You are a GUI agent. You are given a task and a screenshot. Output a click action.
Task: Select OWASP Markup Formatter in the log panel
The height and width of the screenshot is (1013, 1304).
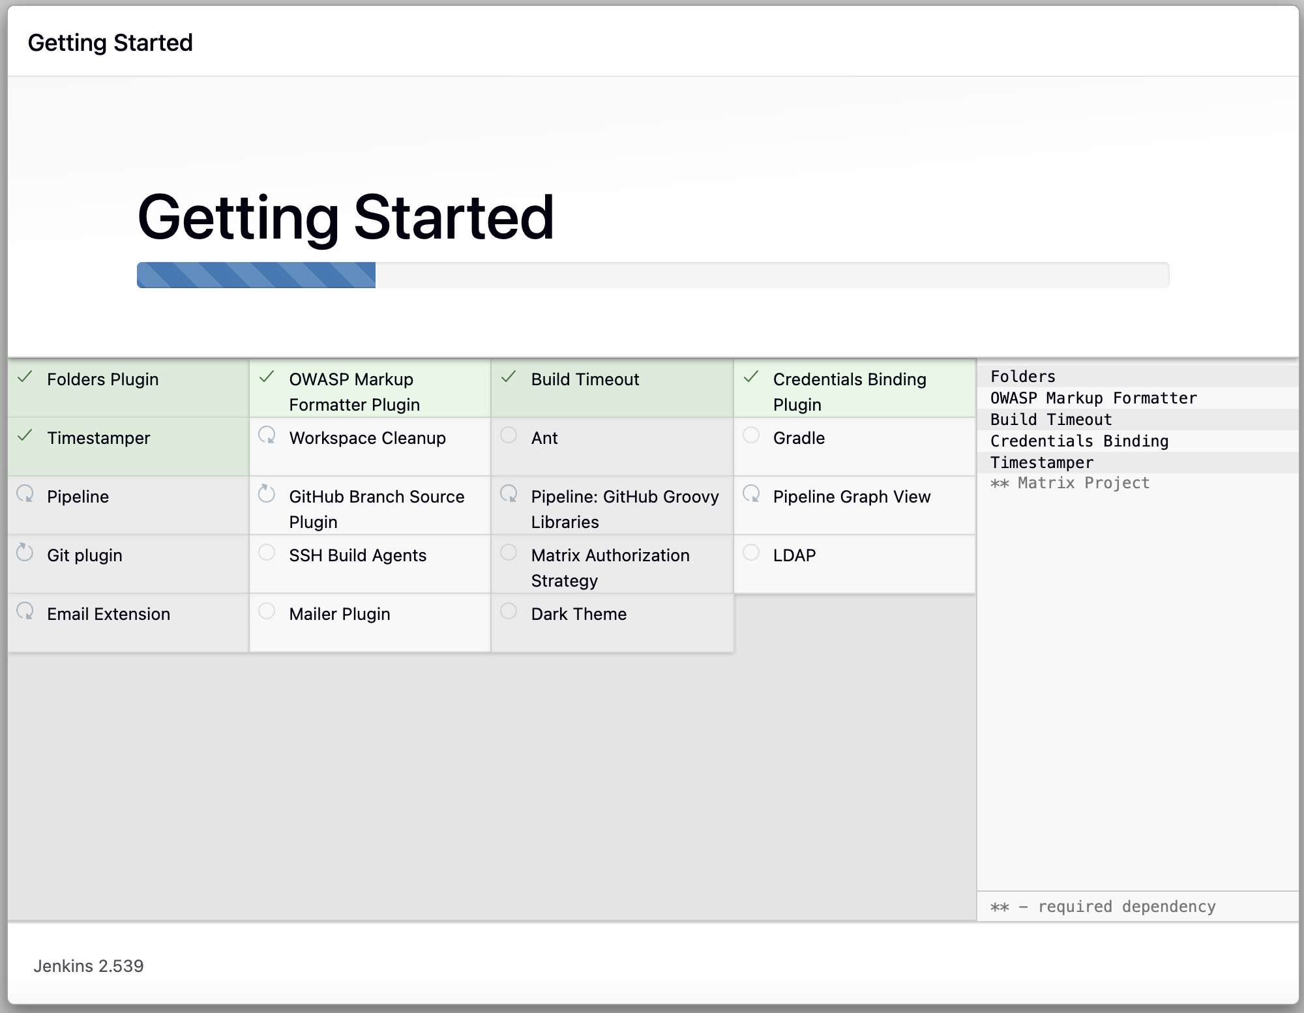(1093, 398)
